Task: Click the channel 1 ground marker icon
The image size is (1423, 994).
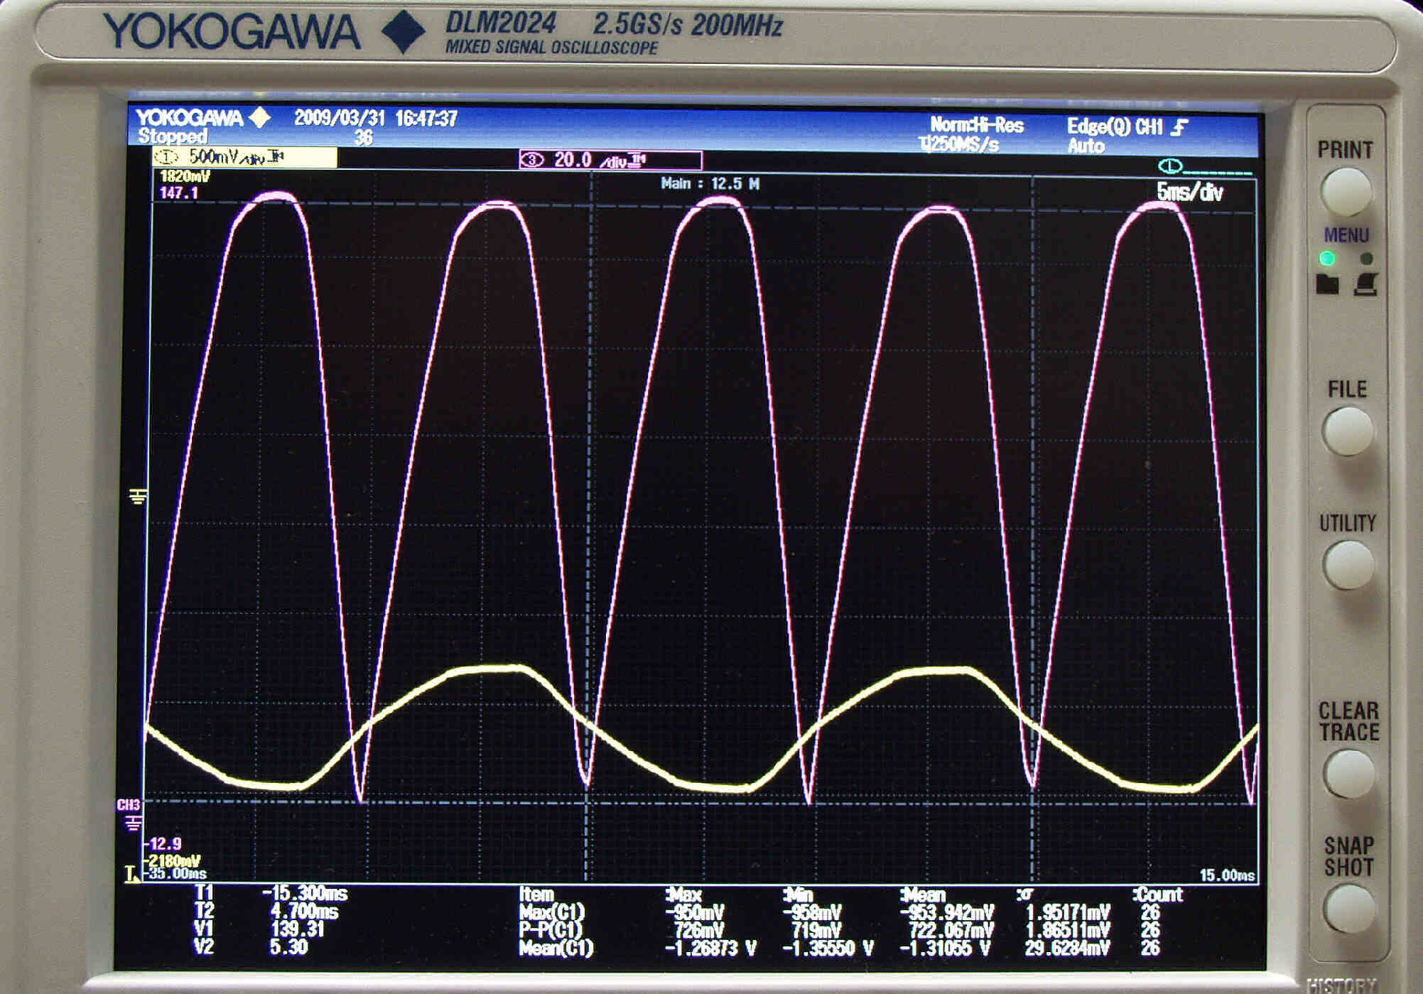Action: pos(139,496)
